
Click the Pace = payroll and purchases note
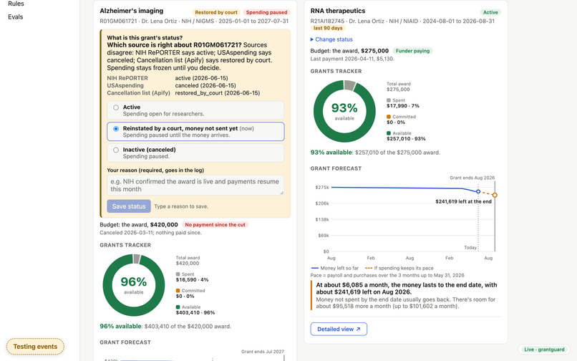(387, 276)
